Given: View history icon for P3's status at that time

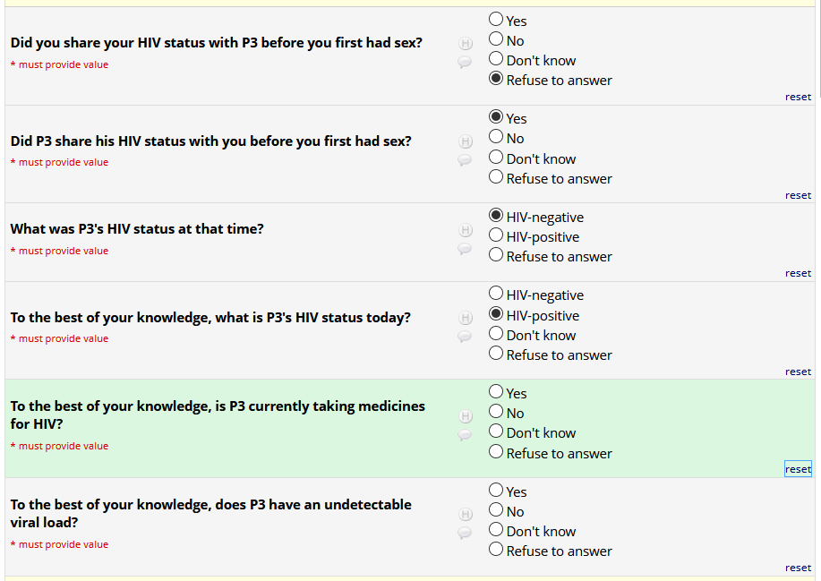Looking at the screenshot, I should [466, 230].
